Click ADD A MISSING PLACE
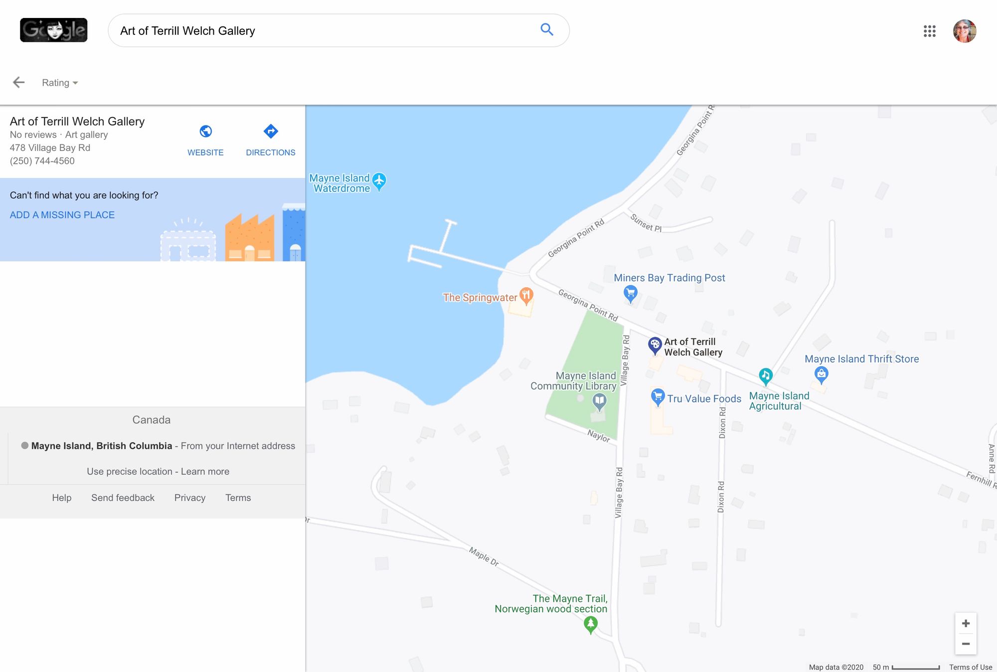The width and height of the screenshot is (997, 672). (62, 215)
